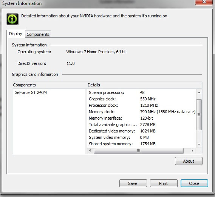
Task: Click the 2778 MB total graphics value
Action: coord(148,125)
